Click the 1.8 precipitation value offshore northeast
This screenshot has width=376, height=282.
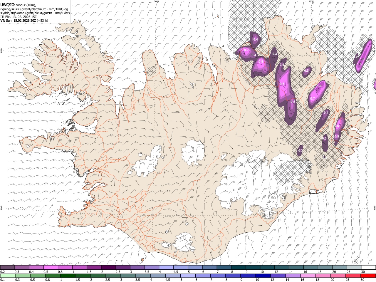359,64
